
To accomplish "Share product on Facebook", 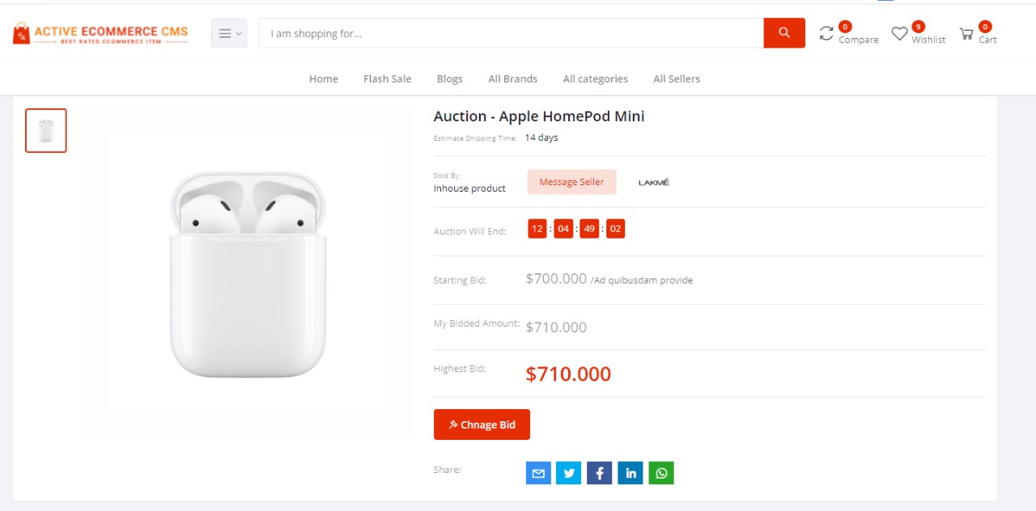I will (600, 473).
